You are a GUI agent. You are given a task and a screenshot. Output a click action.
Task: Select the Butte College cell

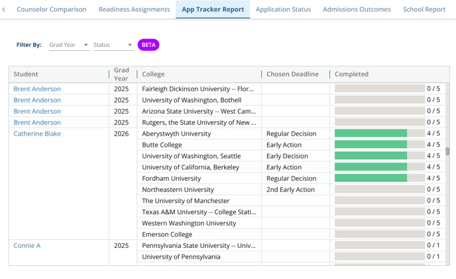(x=199, y=145)
